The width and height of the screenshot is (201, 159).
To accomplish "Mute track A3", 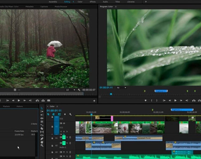I will tap(64, 152).
